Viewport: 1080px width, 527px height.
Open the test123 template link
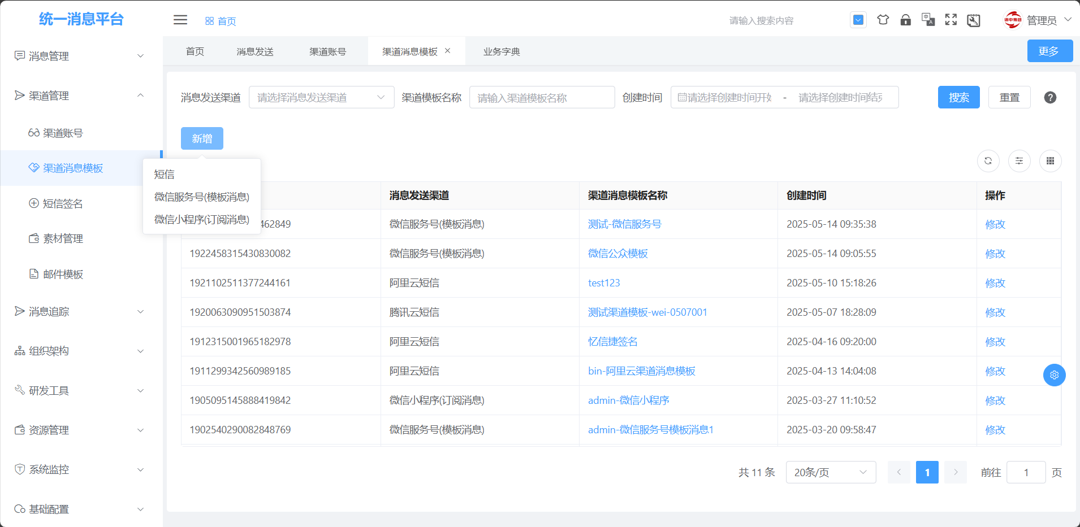(604, 283)
